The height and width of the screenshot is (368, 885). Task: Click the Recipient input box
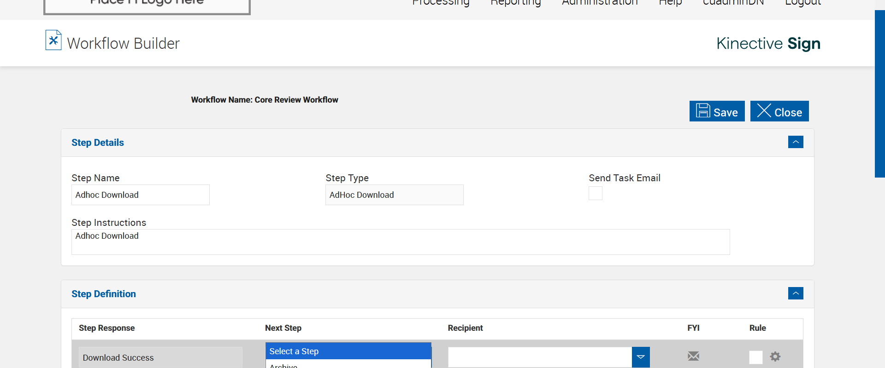(x=539, y=357)
